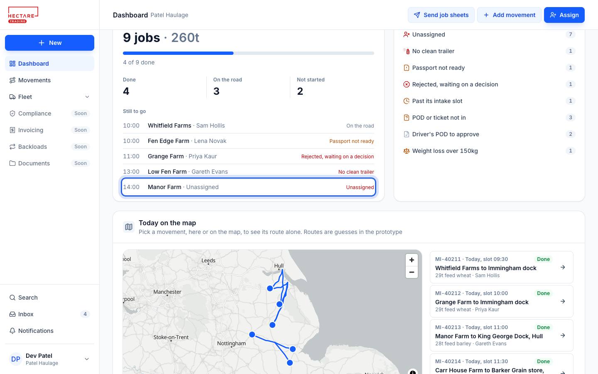Open the Compliance section
598x374 pixels.
(49, 113)
